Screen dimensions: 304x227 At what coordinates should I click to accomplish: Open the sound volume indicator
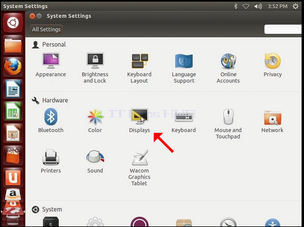pyautogui.click(x=258, y=6)
